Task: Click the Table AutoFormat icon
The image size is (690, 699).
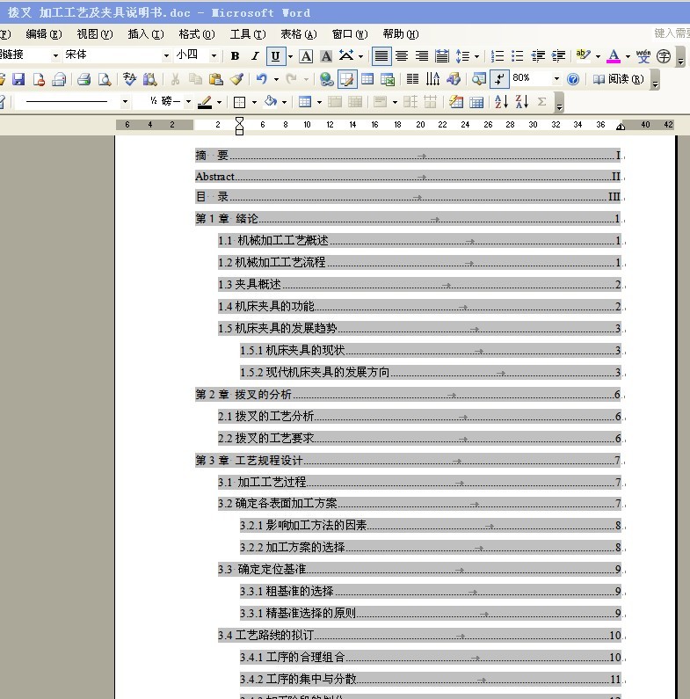Action: (456, 102)
